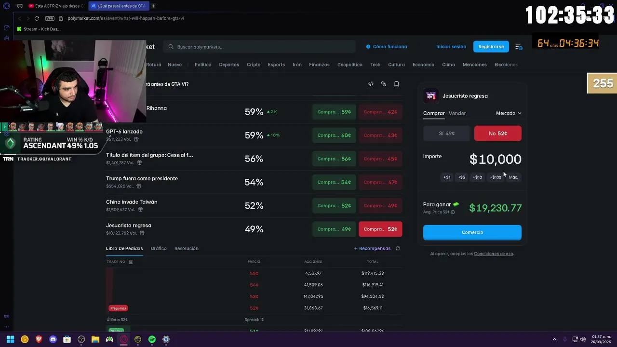This screenshot has width=617, height=347.
Task: Refresh the order book with the circular arrow icon
Action: [x=398, y=249]
